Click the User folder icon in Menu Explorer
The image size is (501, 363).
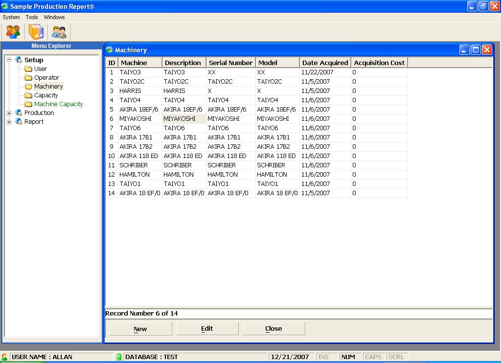click(28, 69)
